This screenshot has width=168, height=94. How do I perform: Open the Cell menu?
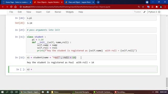point(48,12)
